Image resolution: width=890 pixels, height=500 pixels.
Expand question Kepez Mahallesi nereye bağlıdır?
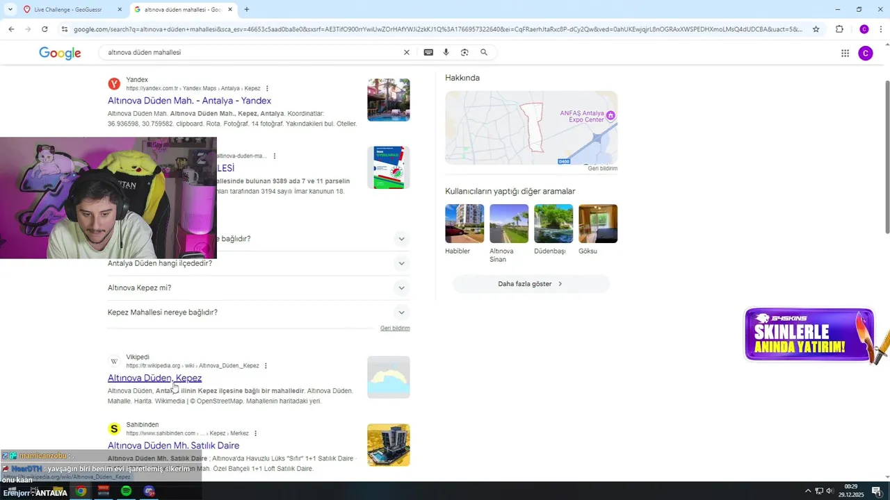259,312
